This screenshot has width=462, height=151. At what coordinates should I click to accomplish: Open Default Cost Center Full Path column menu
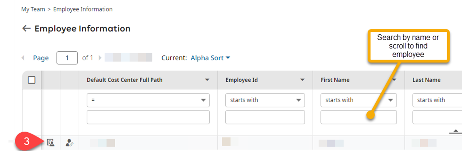207,80
